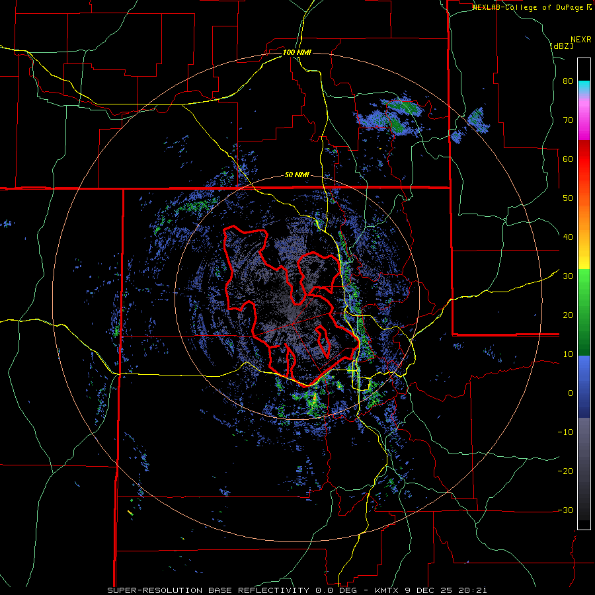
Task: Click the "100 NMI" range ring label
Action: pos(297,52)
